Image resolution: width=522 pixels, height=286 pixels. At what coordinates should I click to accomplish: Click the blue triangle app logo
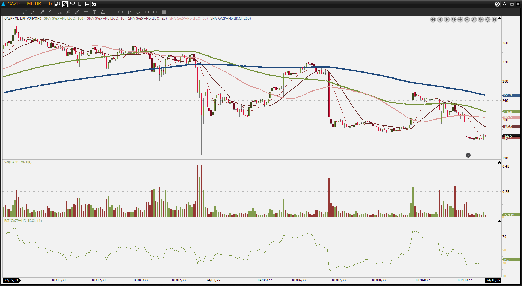(3, 4)
